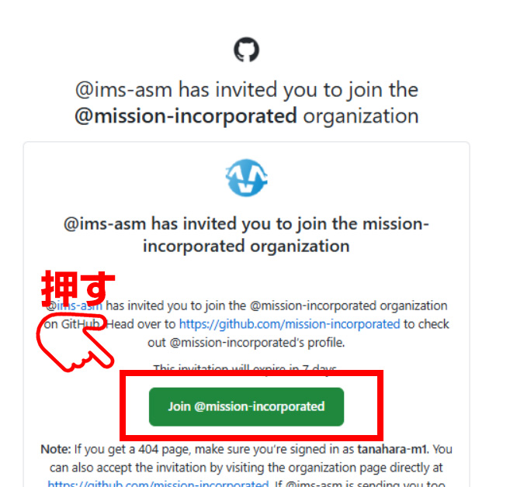The width and height of the screenshot is (510, 487).
Task: Click the on GitHub text in the paragraph
Action: (x=72, y=324)
